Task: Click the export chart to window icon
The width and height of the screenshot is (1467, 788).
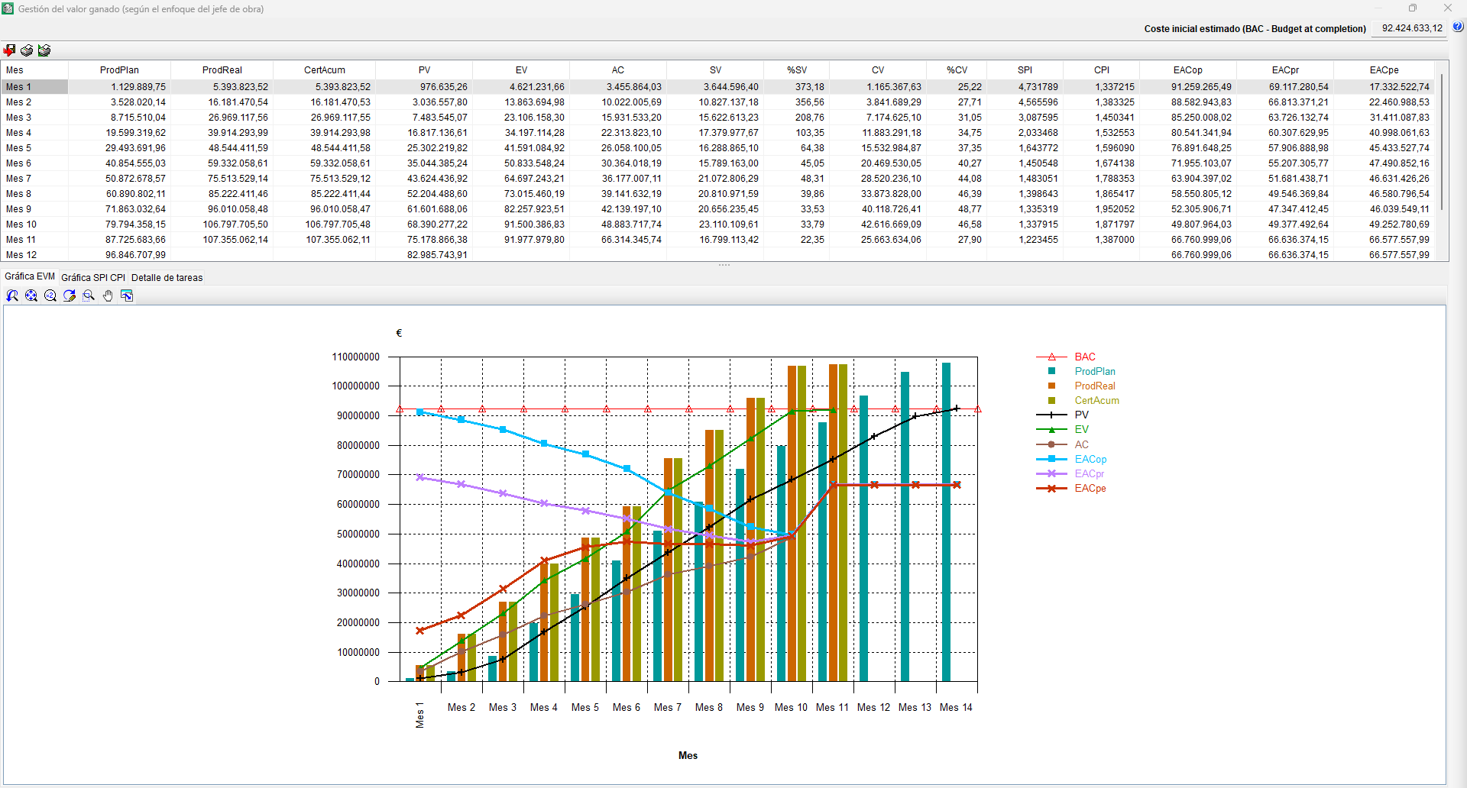Action: pos(127,296)
